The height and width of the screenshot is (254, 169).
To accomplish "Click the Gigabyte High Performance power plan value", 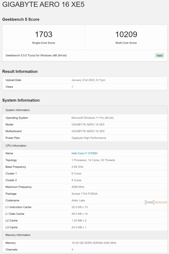I will pyautogui.click(x=89, y=138).
